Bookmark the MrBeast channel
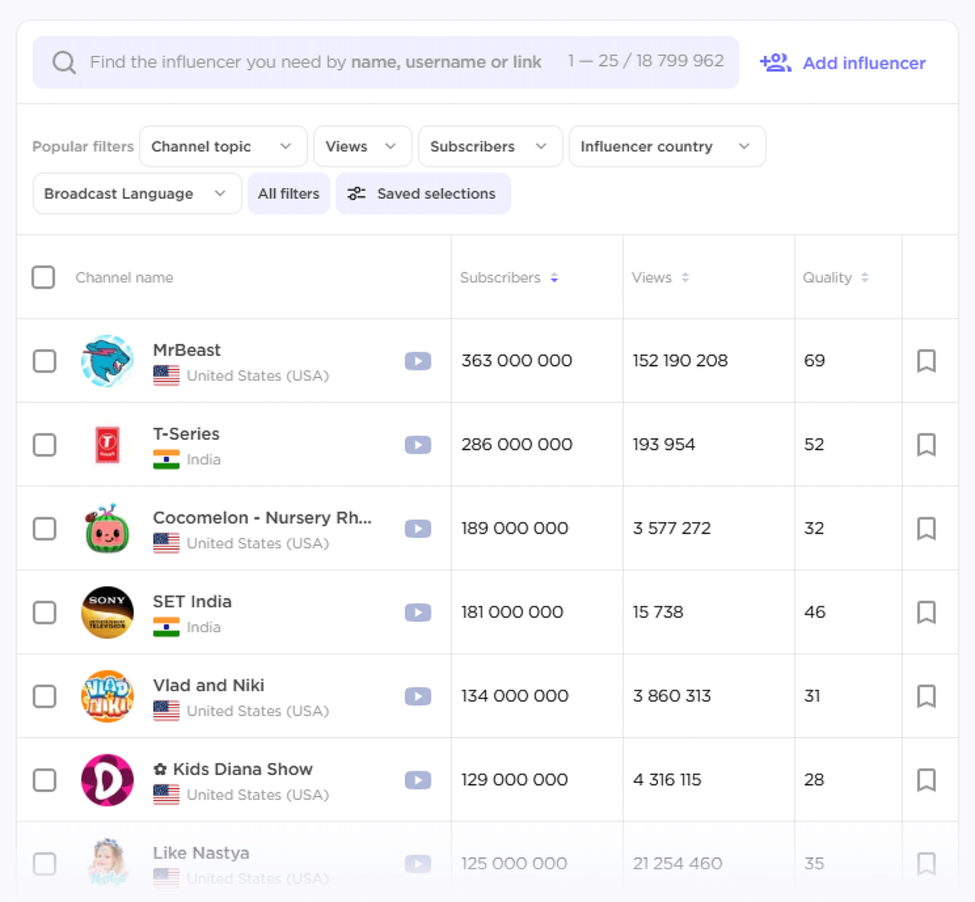Viewport: 975px width, 902px height. pyautogui.click(x=926, y=361)
